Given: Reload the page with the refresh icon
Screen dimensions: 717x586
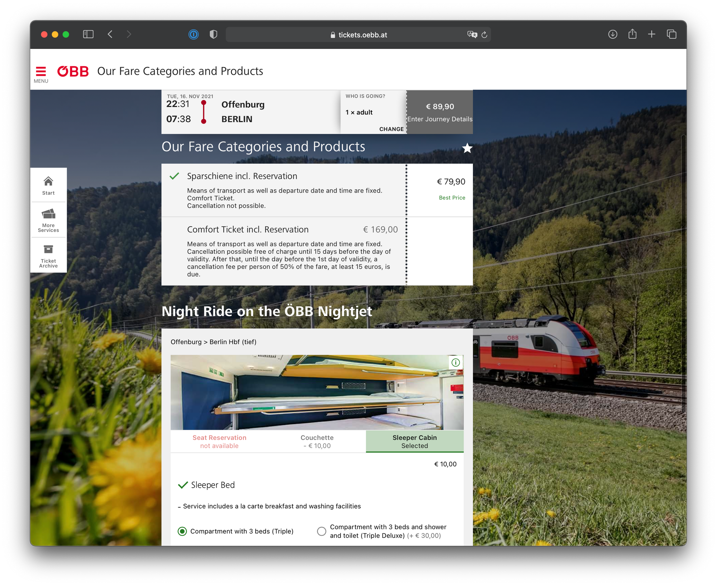Looking at the screenshot, I should (x=484, y=34).
